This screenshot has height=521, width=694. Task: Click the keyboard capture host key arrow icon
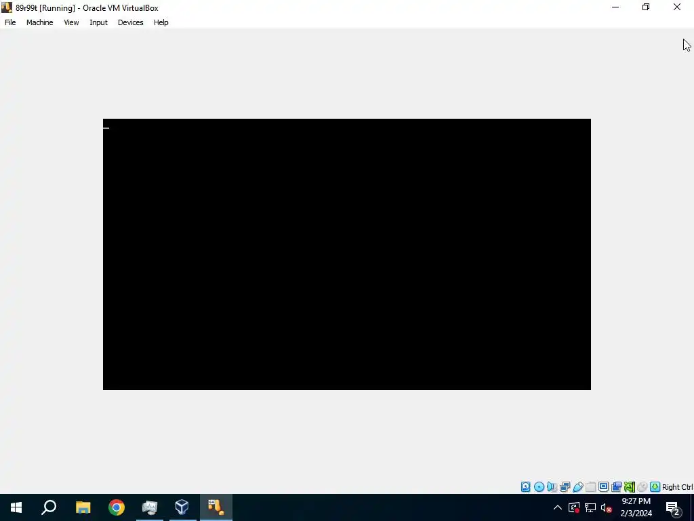(655, 487)
